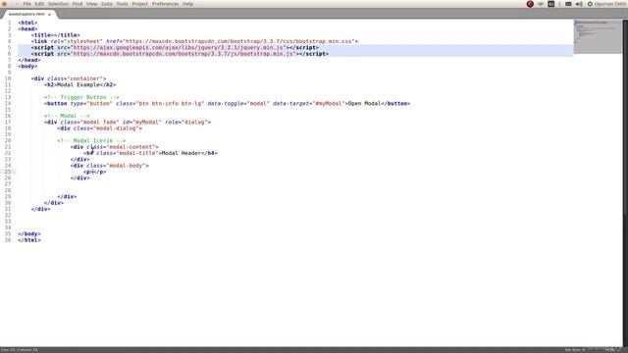Open the Wi-Fi network indicator
Viewport: 628px width, 353px height.
pyautogui.click(x=541, y=4)
